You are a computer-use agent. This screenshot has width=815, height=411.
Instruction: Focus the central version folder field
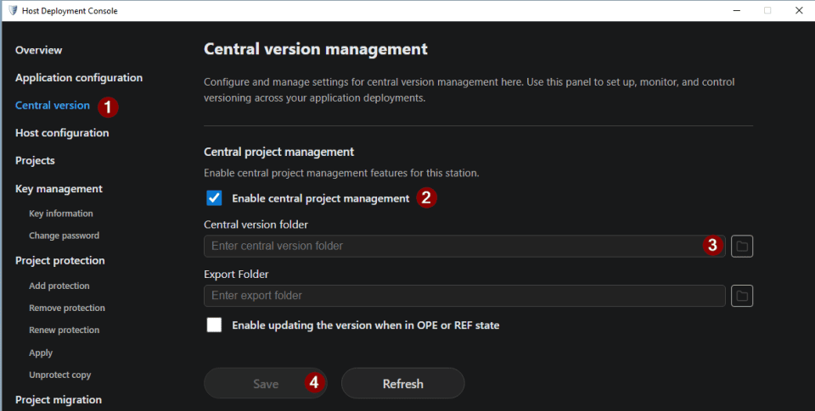click(464, 246)
